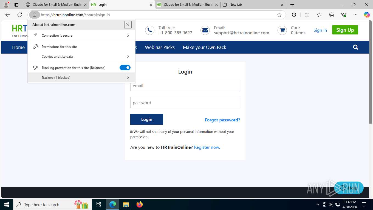
Task: Click the green Sign Up button
Action: click(345, 30)
